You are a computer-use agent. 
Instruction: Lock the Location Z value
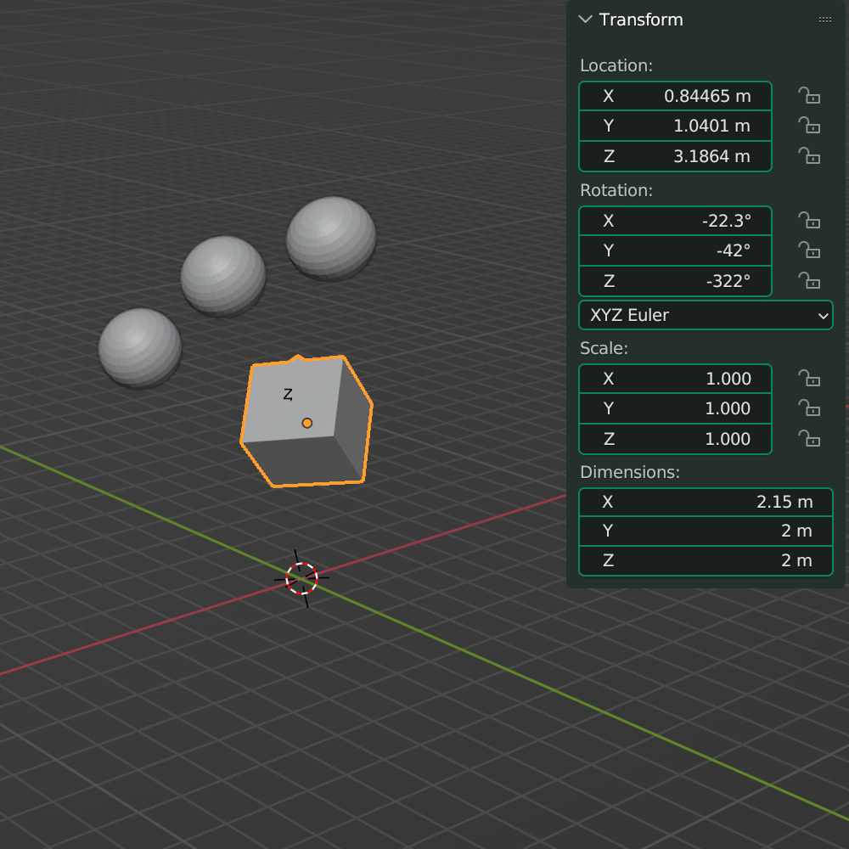[809, 156]
